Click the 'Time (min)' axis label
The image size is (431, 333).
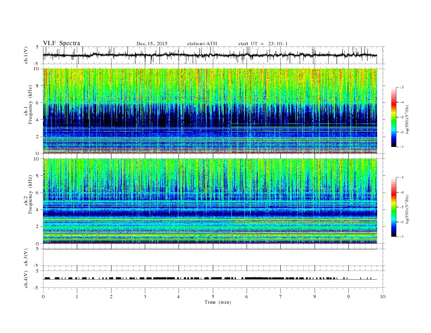pyautogui.click(x=218, y=302)
